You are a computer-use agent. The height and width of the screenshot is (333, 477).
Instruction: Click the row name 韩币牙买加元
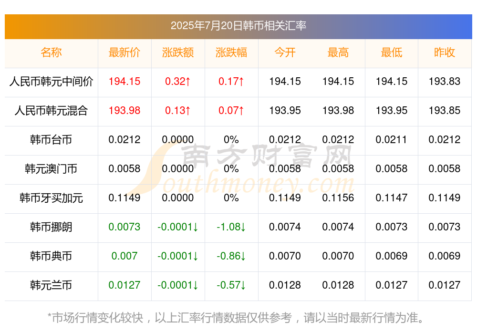coord(51,198)
